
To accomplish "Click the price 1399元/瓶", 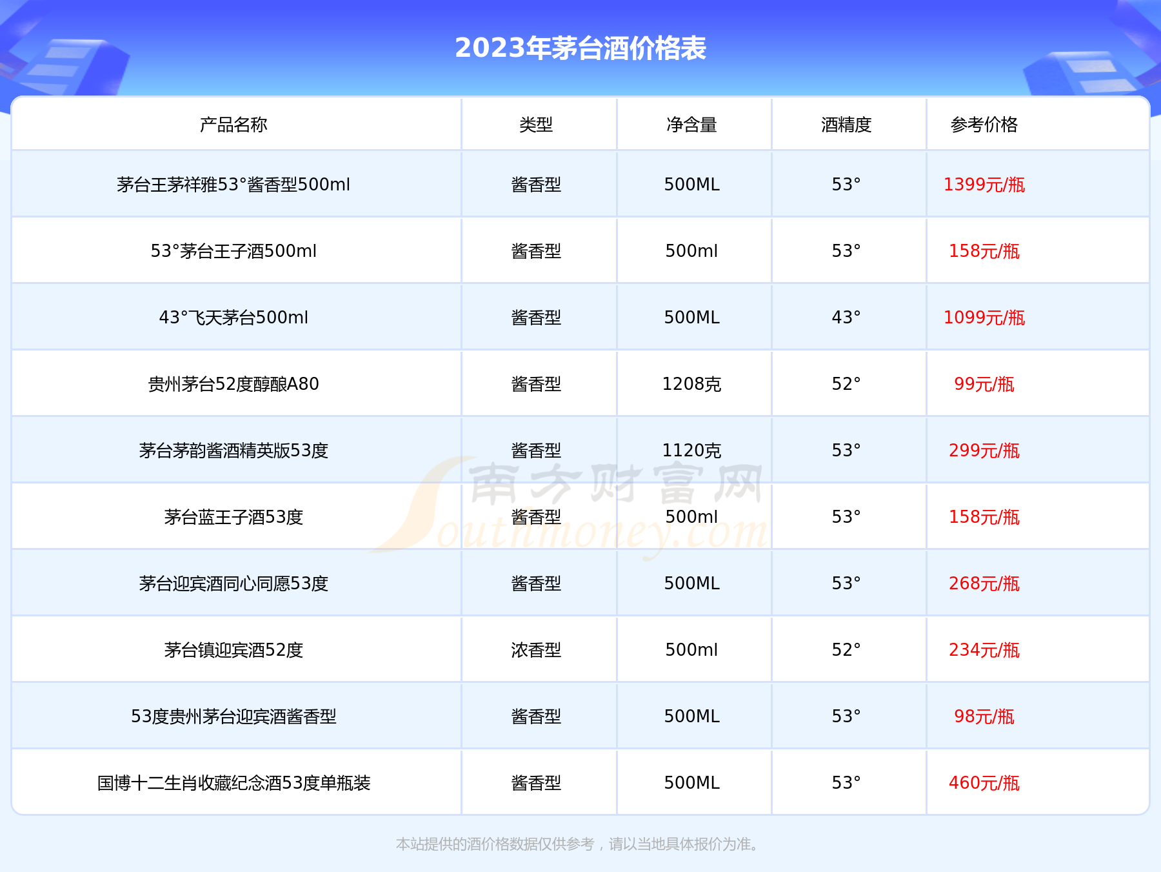I will click(984, 185).
